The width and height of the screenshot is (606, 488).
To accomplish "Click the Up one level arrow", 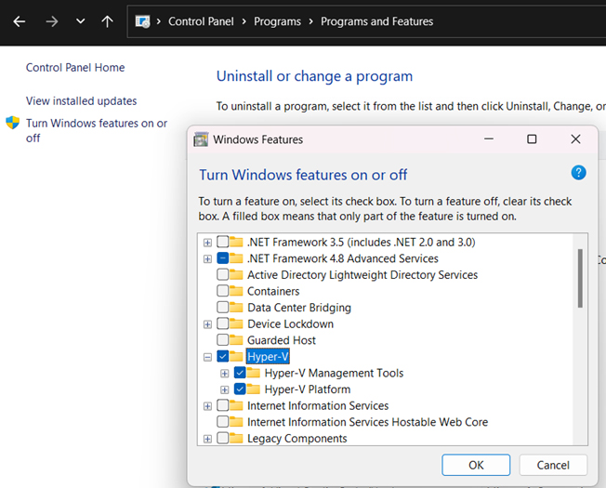I will coord(108,21).
